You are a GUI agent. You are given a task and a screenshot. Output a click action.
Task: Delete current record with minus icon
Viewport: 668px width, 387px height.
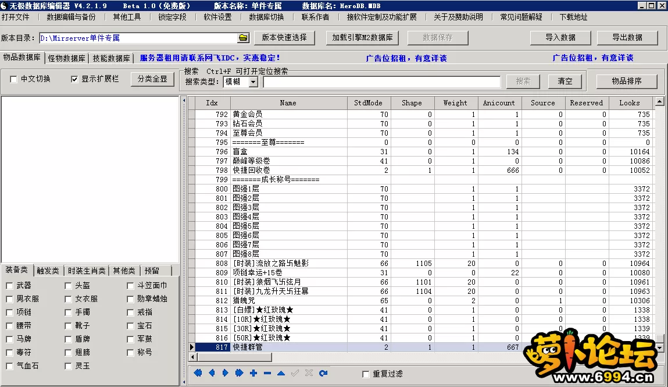point(267,373)
